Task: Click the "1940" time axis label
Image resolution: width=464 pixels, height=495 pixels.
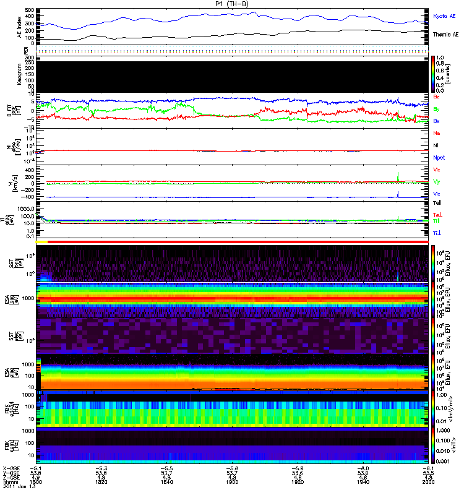Action: [363, 482]
